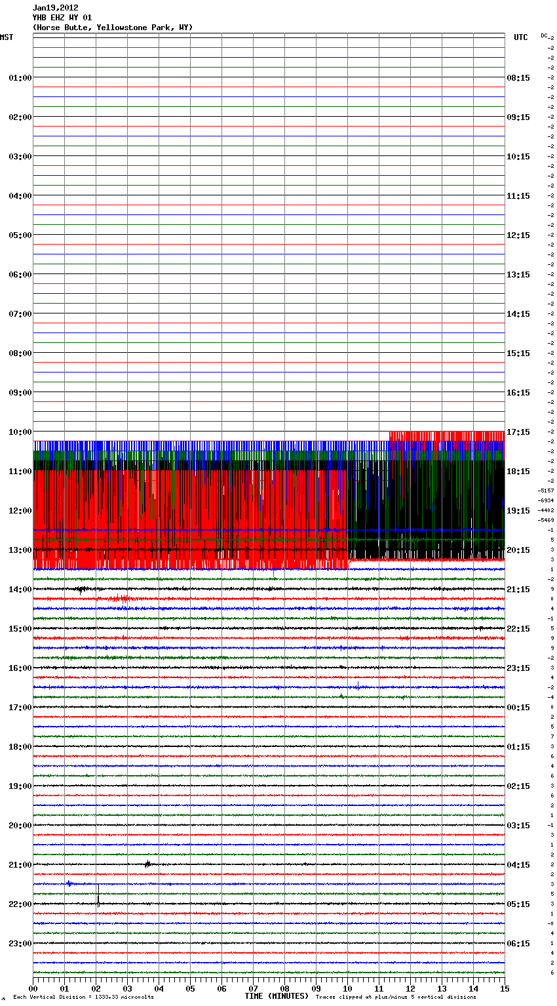This screenshot has height=1006, width=557.
Task: Click minute tick label 15 on the axis
Action: pyautogui.click(x=505, y=988)
